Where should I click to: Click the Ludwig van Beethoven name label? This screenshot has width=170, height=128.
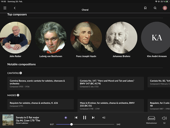51,56
